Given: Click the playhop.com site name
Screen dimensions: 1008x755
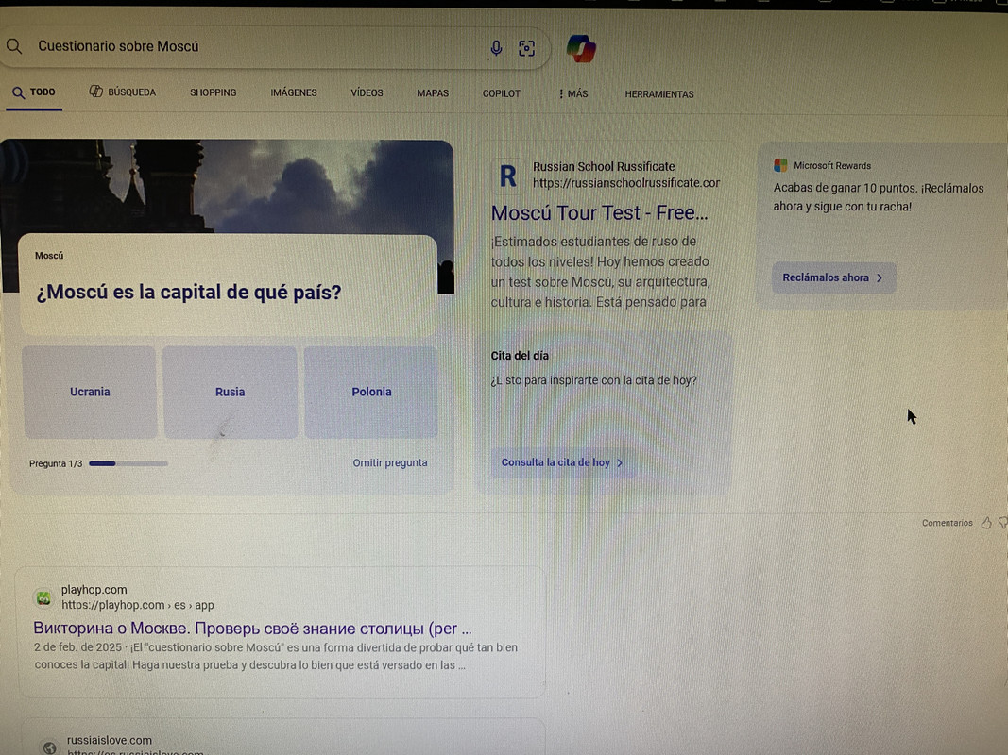Looking at the screenshot, I should (94, 589).
